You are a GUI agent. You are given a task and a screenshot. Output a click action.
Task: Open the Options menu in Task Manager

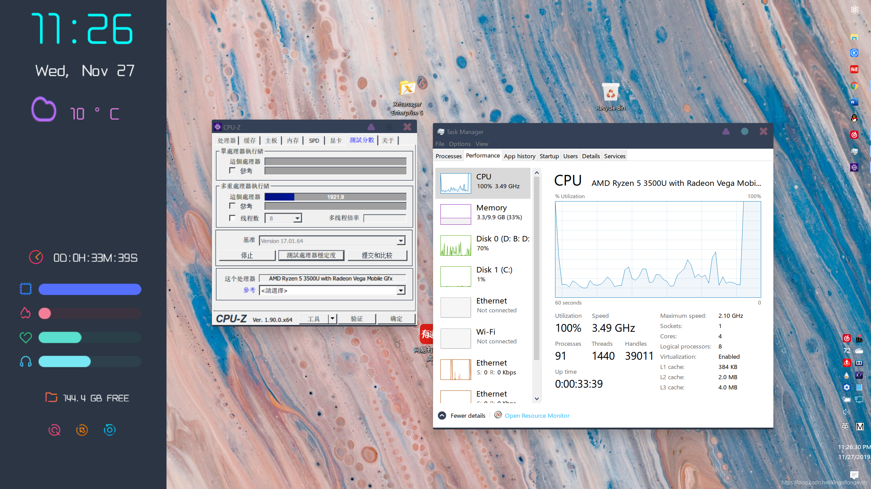[x=459, y=144]
